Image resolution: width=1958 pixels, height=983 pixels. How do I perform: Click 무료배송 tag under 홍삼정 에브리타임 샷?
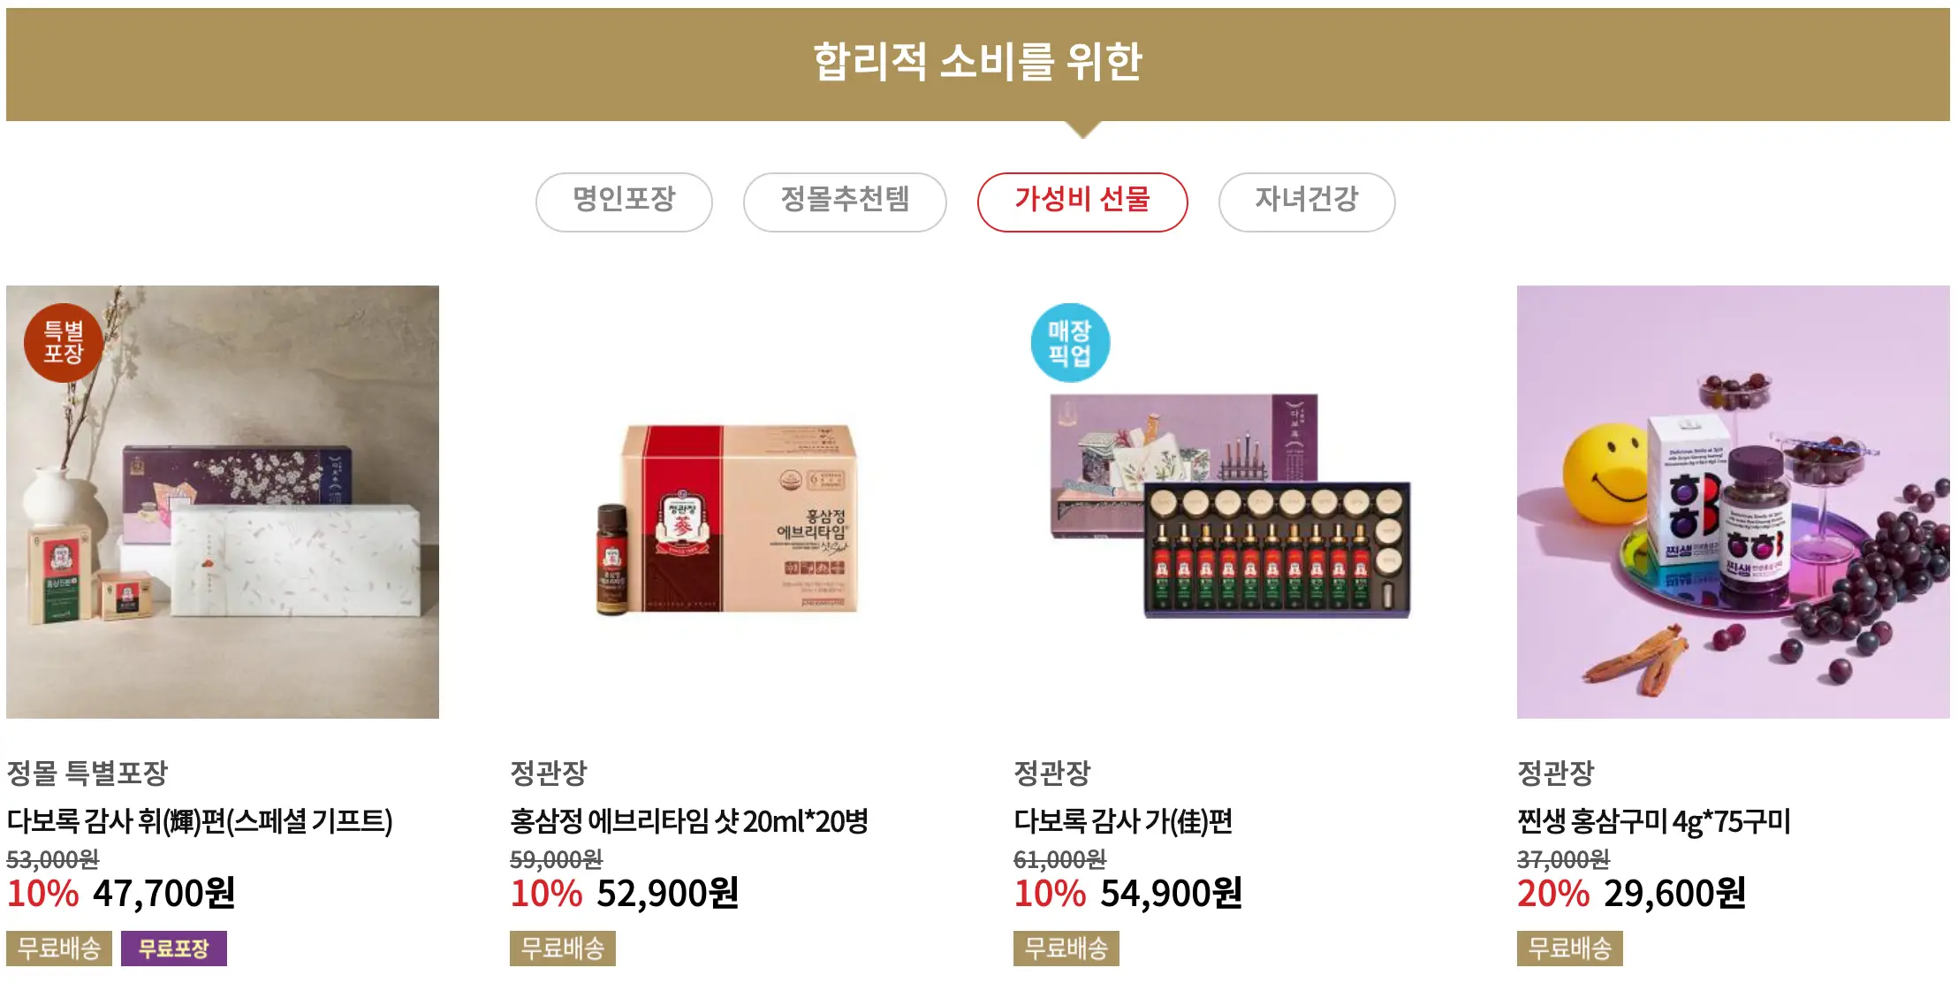pyautogui.click(x=563, y=949)
